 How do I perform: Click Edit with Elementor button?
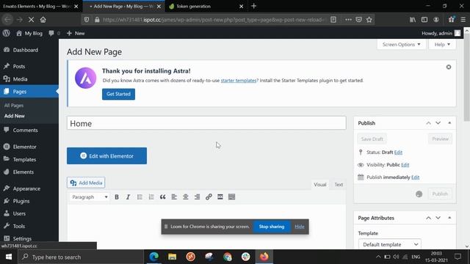106,156
